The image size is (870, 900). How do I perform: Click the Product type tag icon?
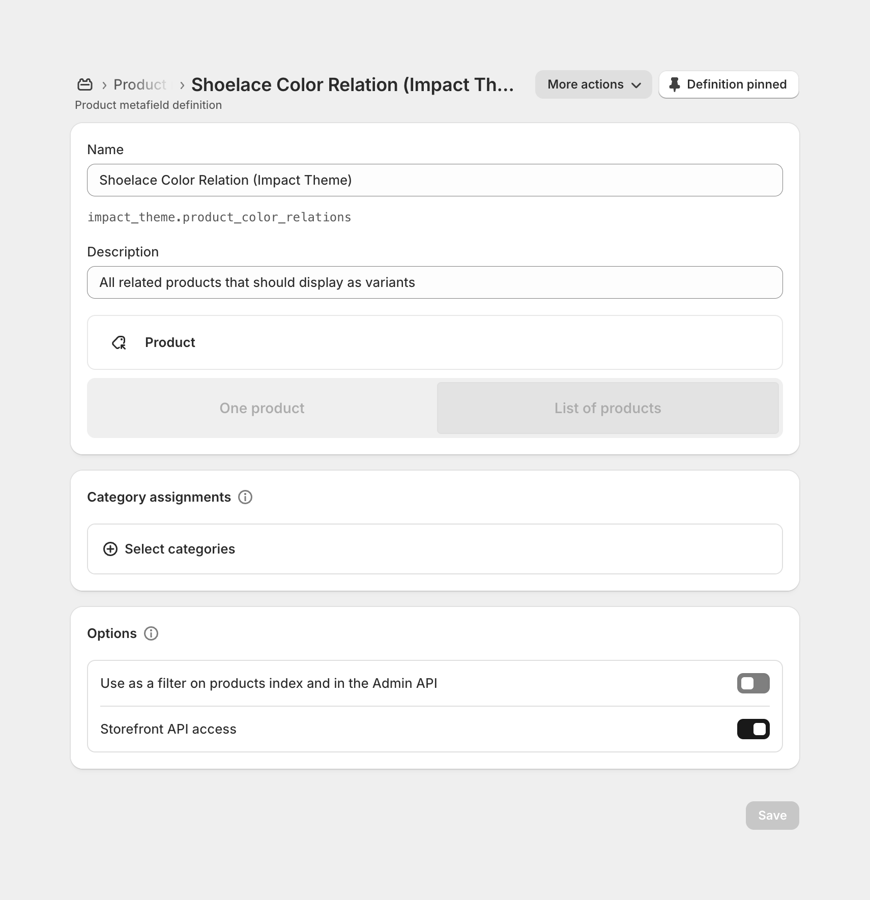point(119,342)
